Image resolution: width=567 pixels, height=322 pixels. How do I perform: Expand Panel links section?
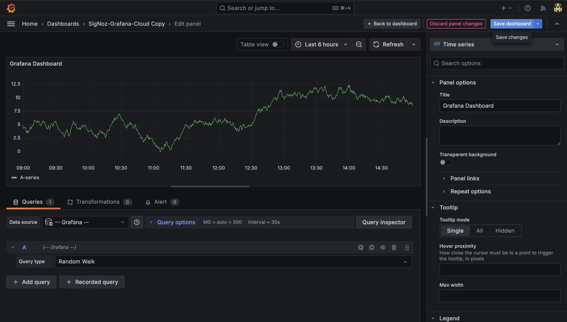pyautogui.click(x=464, y=179)
